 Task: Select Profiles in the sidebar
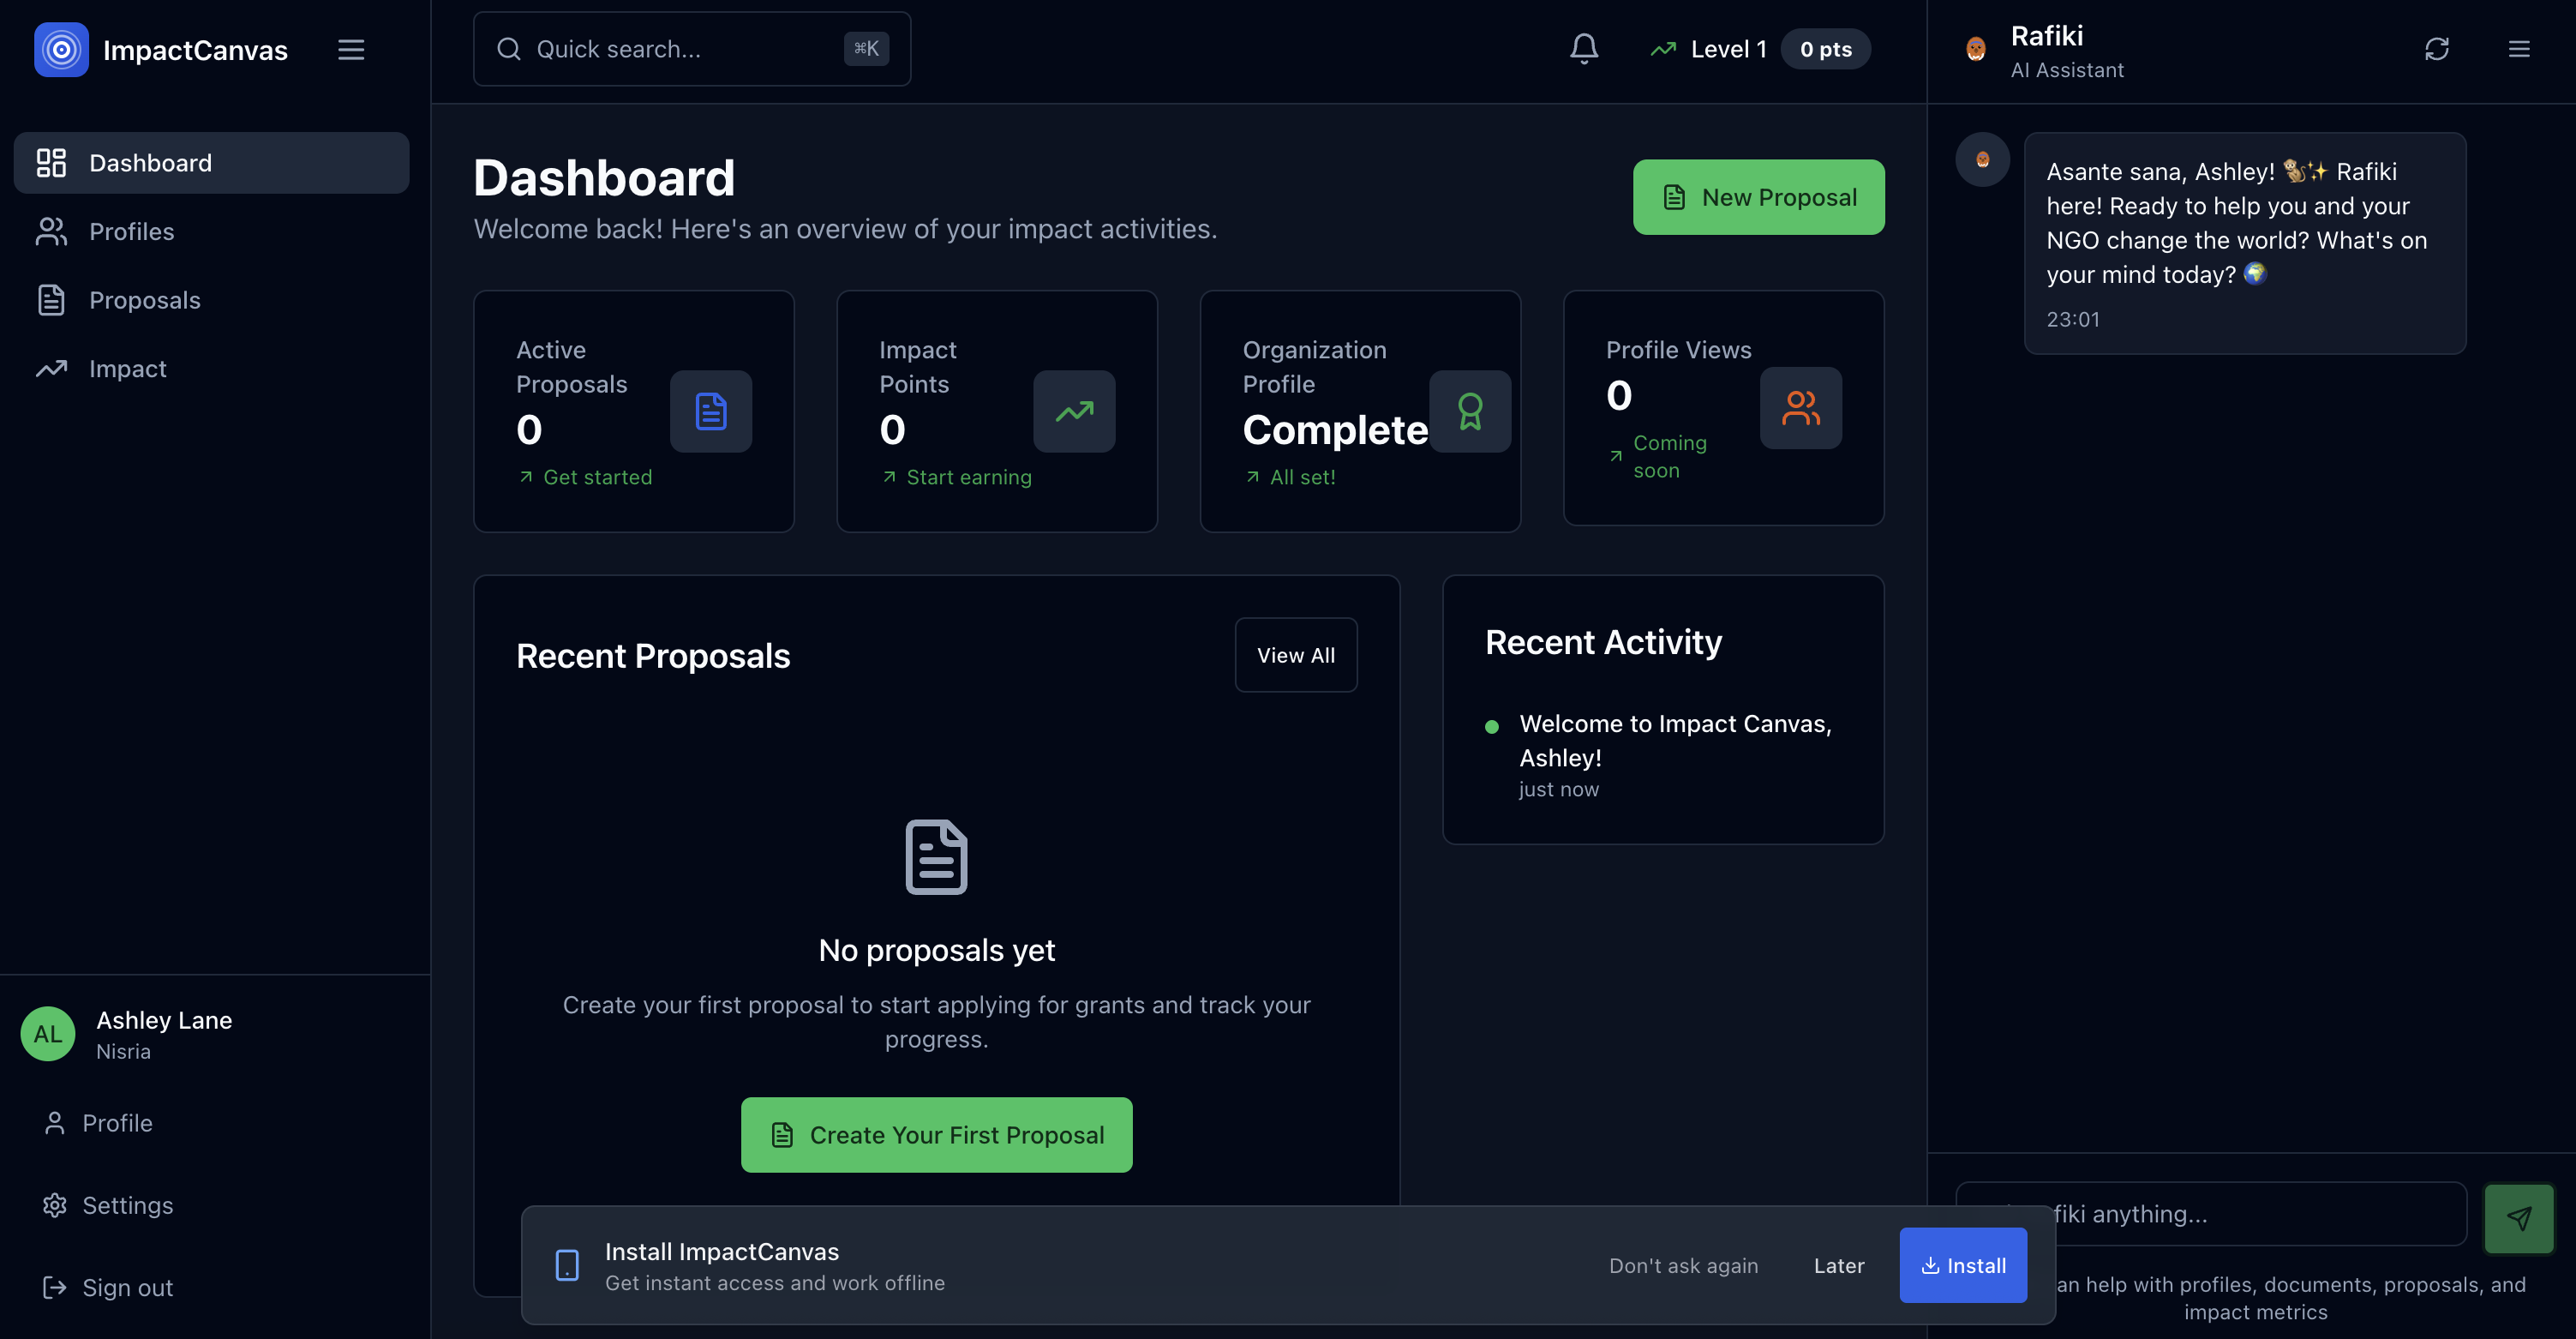(x=133, y=231)
